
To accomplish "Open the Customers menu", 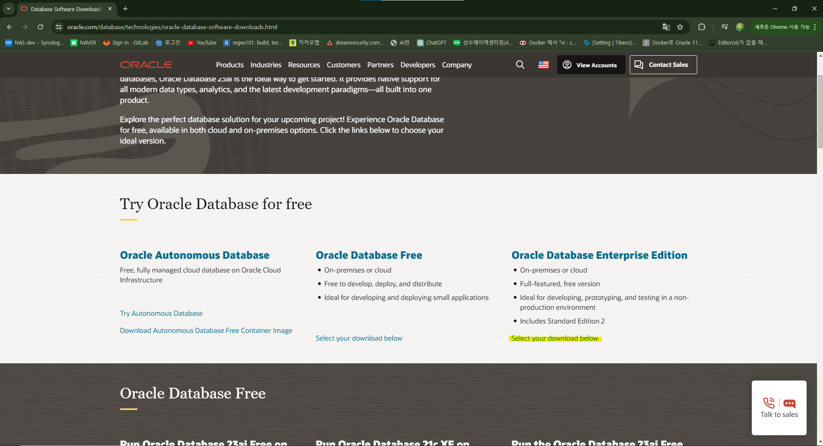I will point(343,65).
